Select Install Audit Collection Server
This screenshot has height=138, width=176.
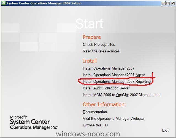[106, 88]
